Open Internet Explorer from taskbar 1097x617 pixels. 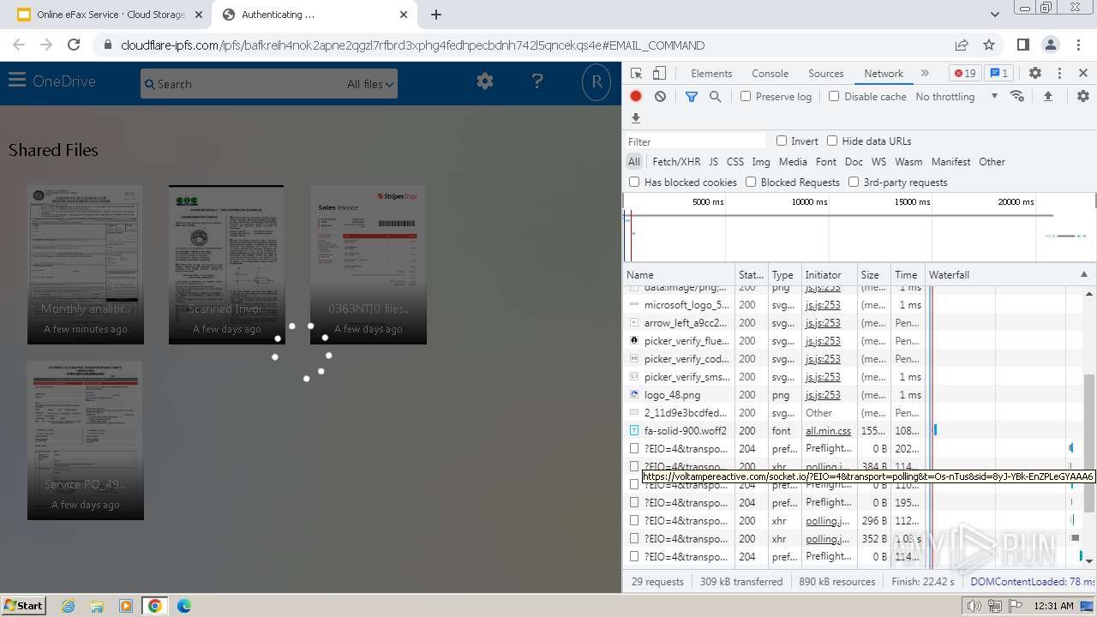tap(68, 605)
